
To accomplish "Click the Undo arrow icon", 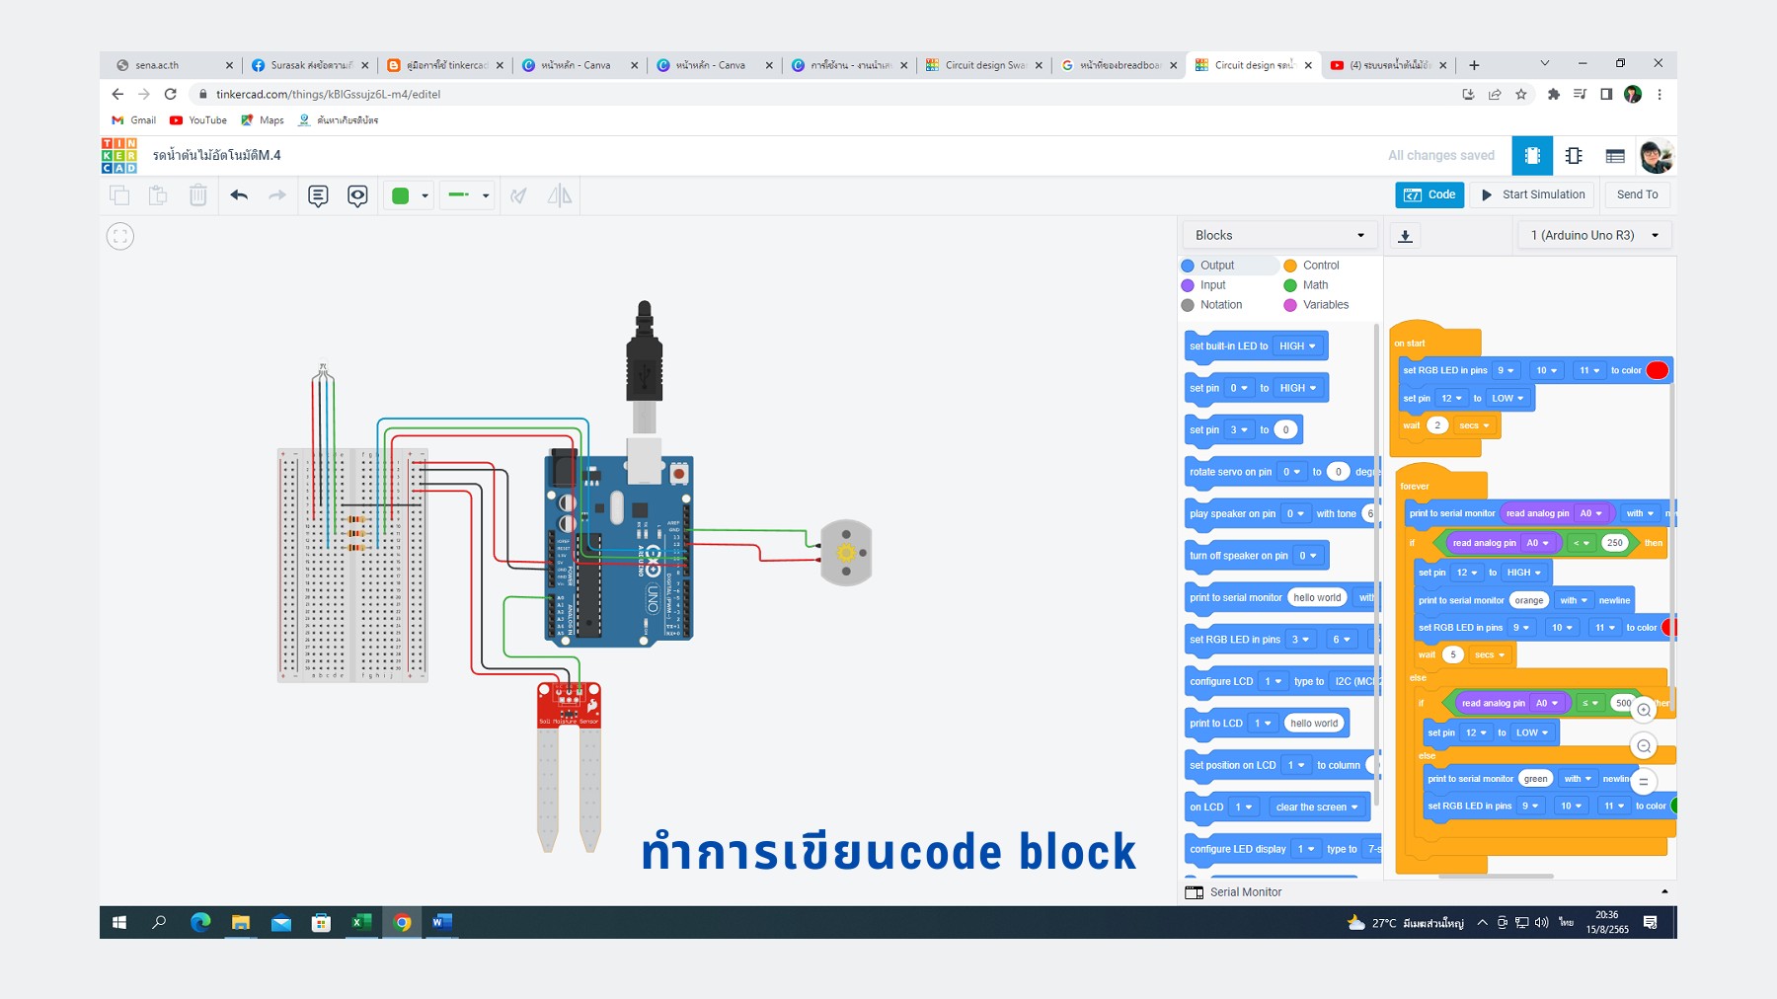I will [237, 194].
